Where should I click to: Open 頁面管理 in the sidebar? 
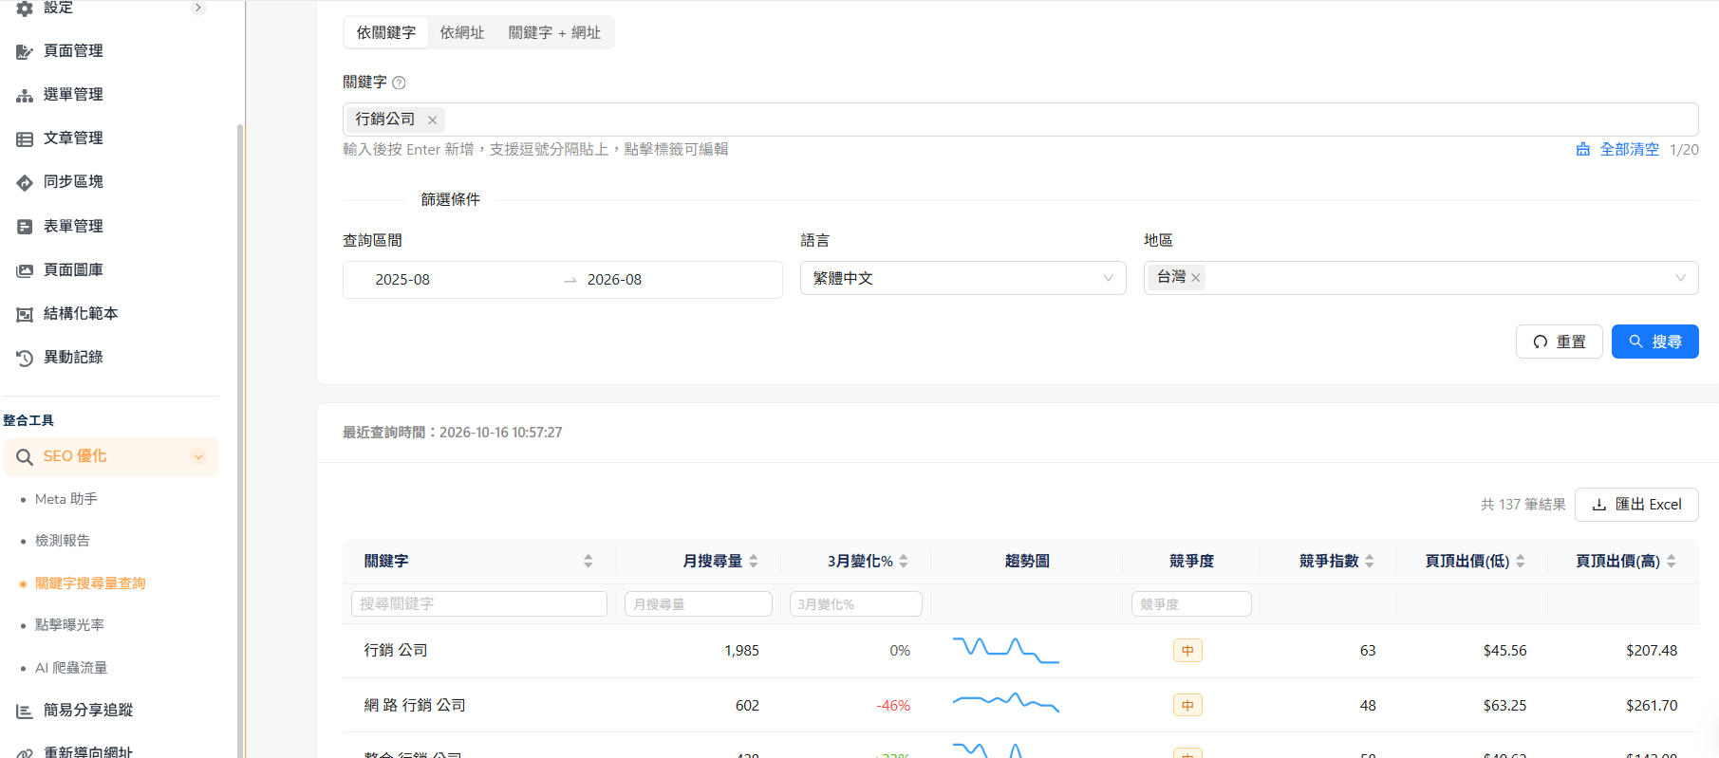[73, 50]
